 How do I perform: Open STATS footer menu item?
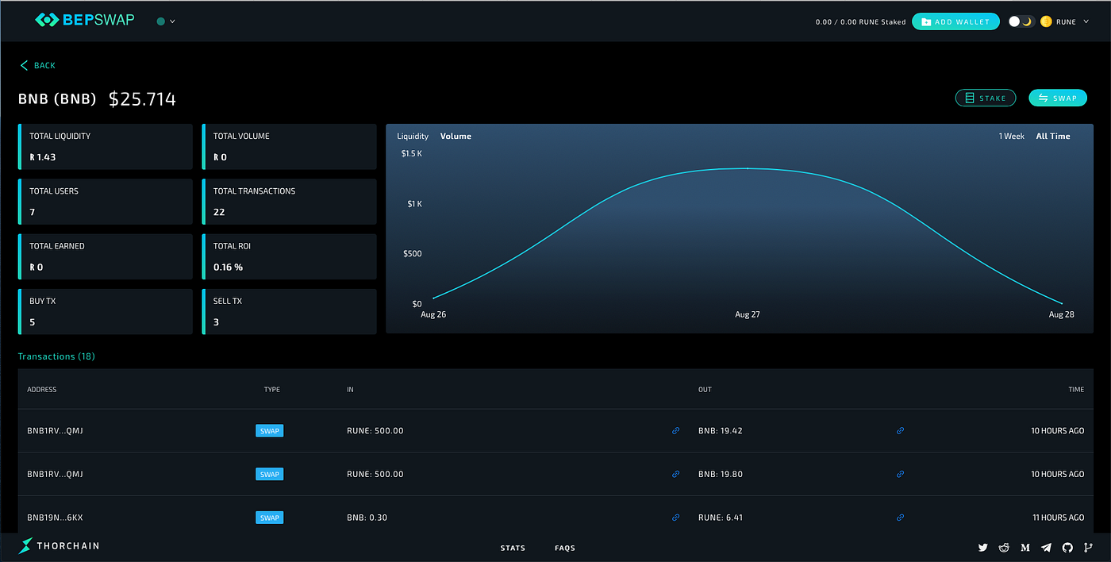pyautogui.click(x=513, y=548)
